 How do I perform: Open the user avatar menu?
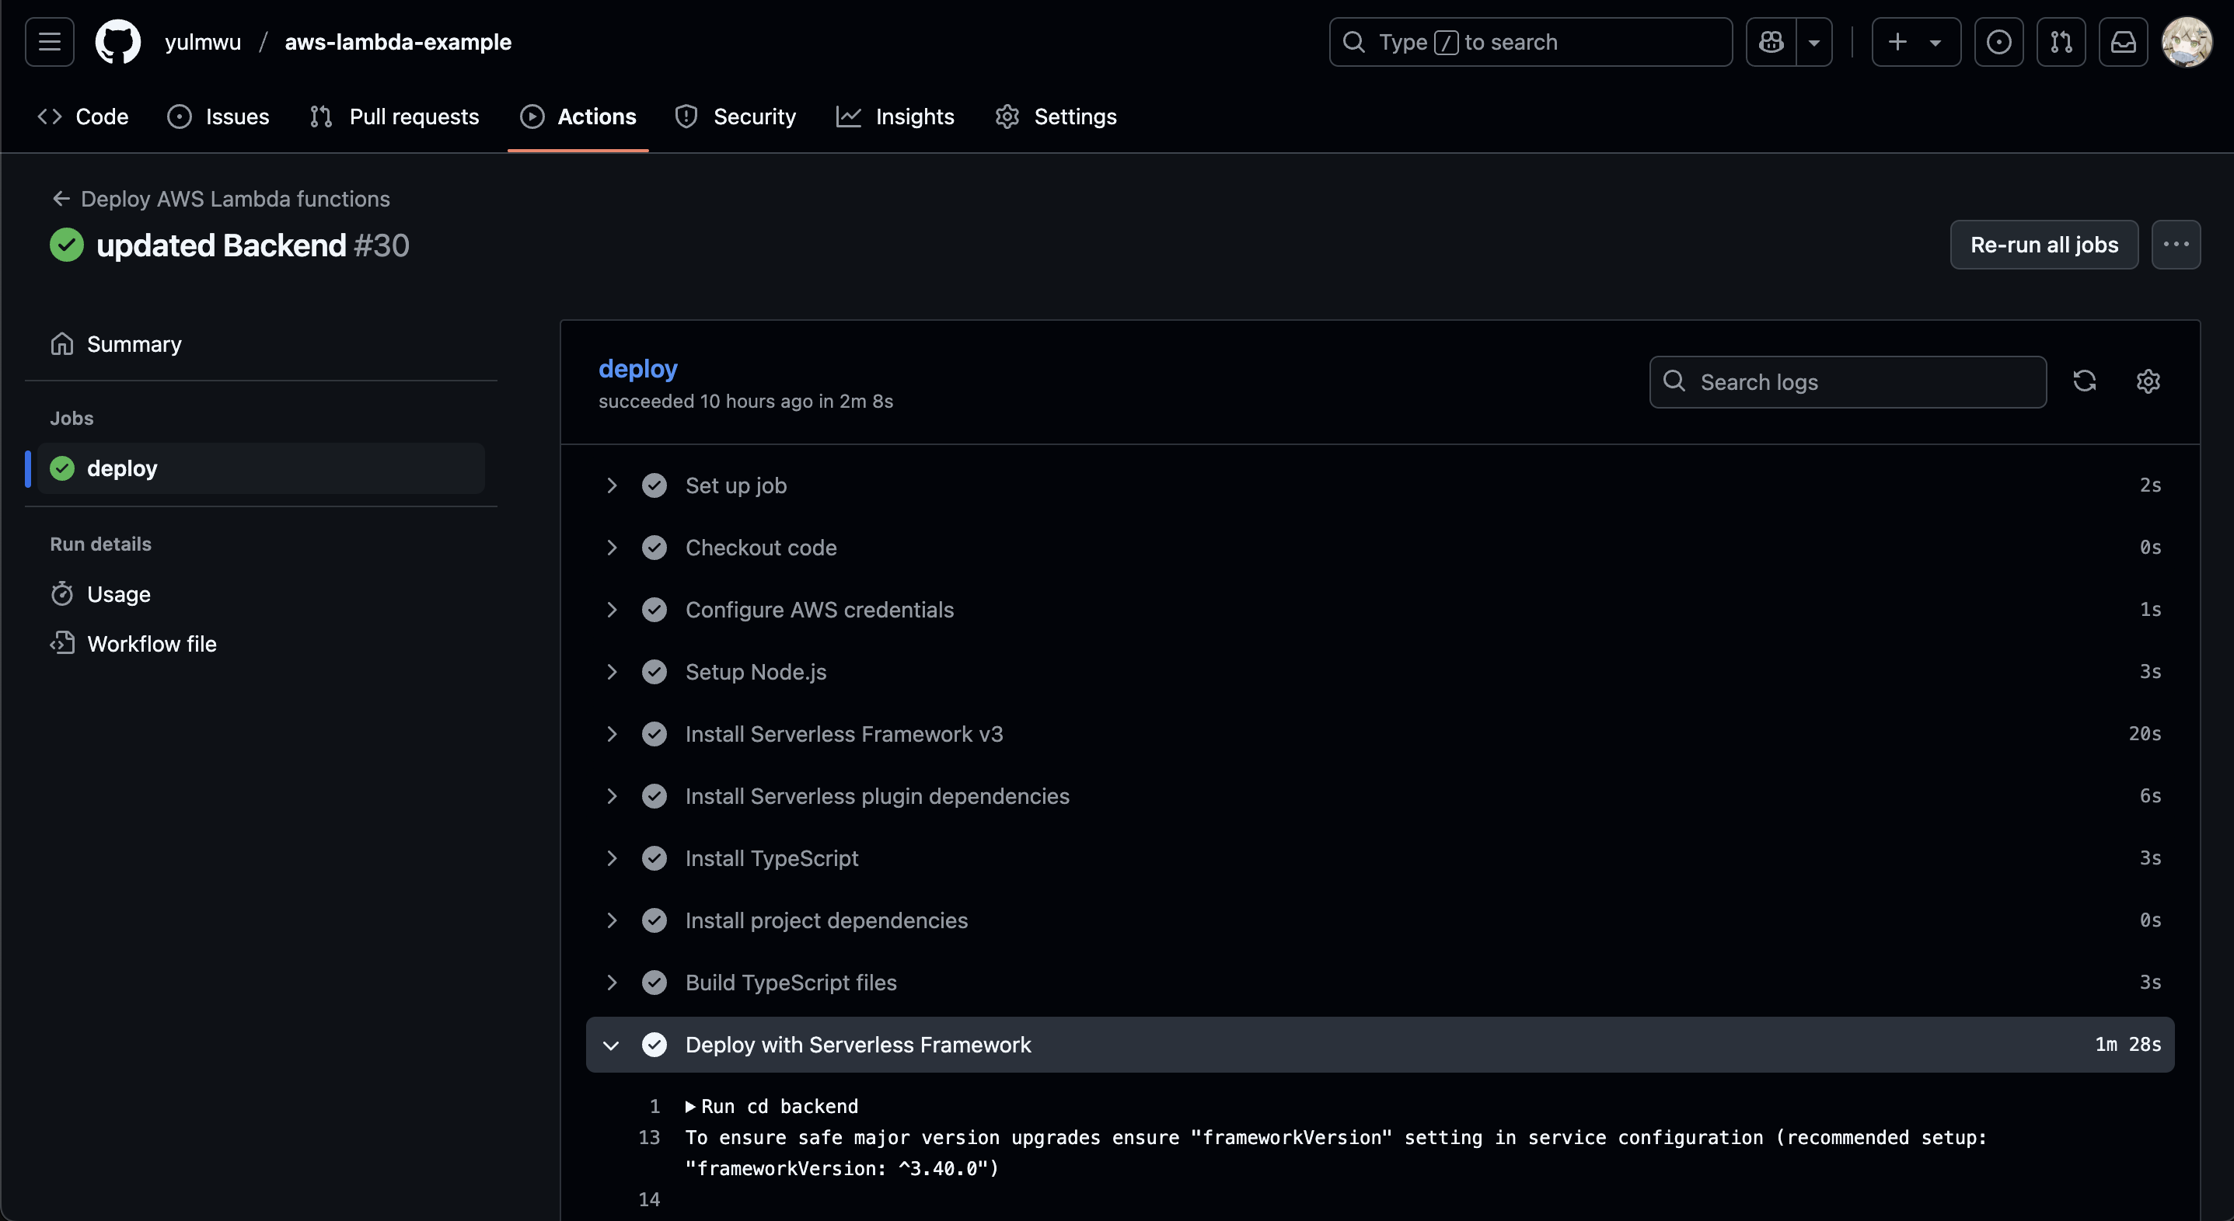pyautogui.click(x=2187, y=42)
